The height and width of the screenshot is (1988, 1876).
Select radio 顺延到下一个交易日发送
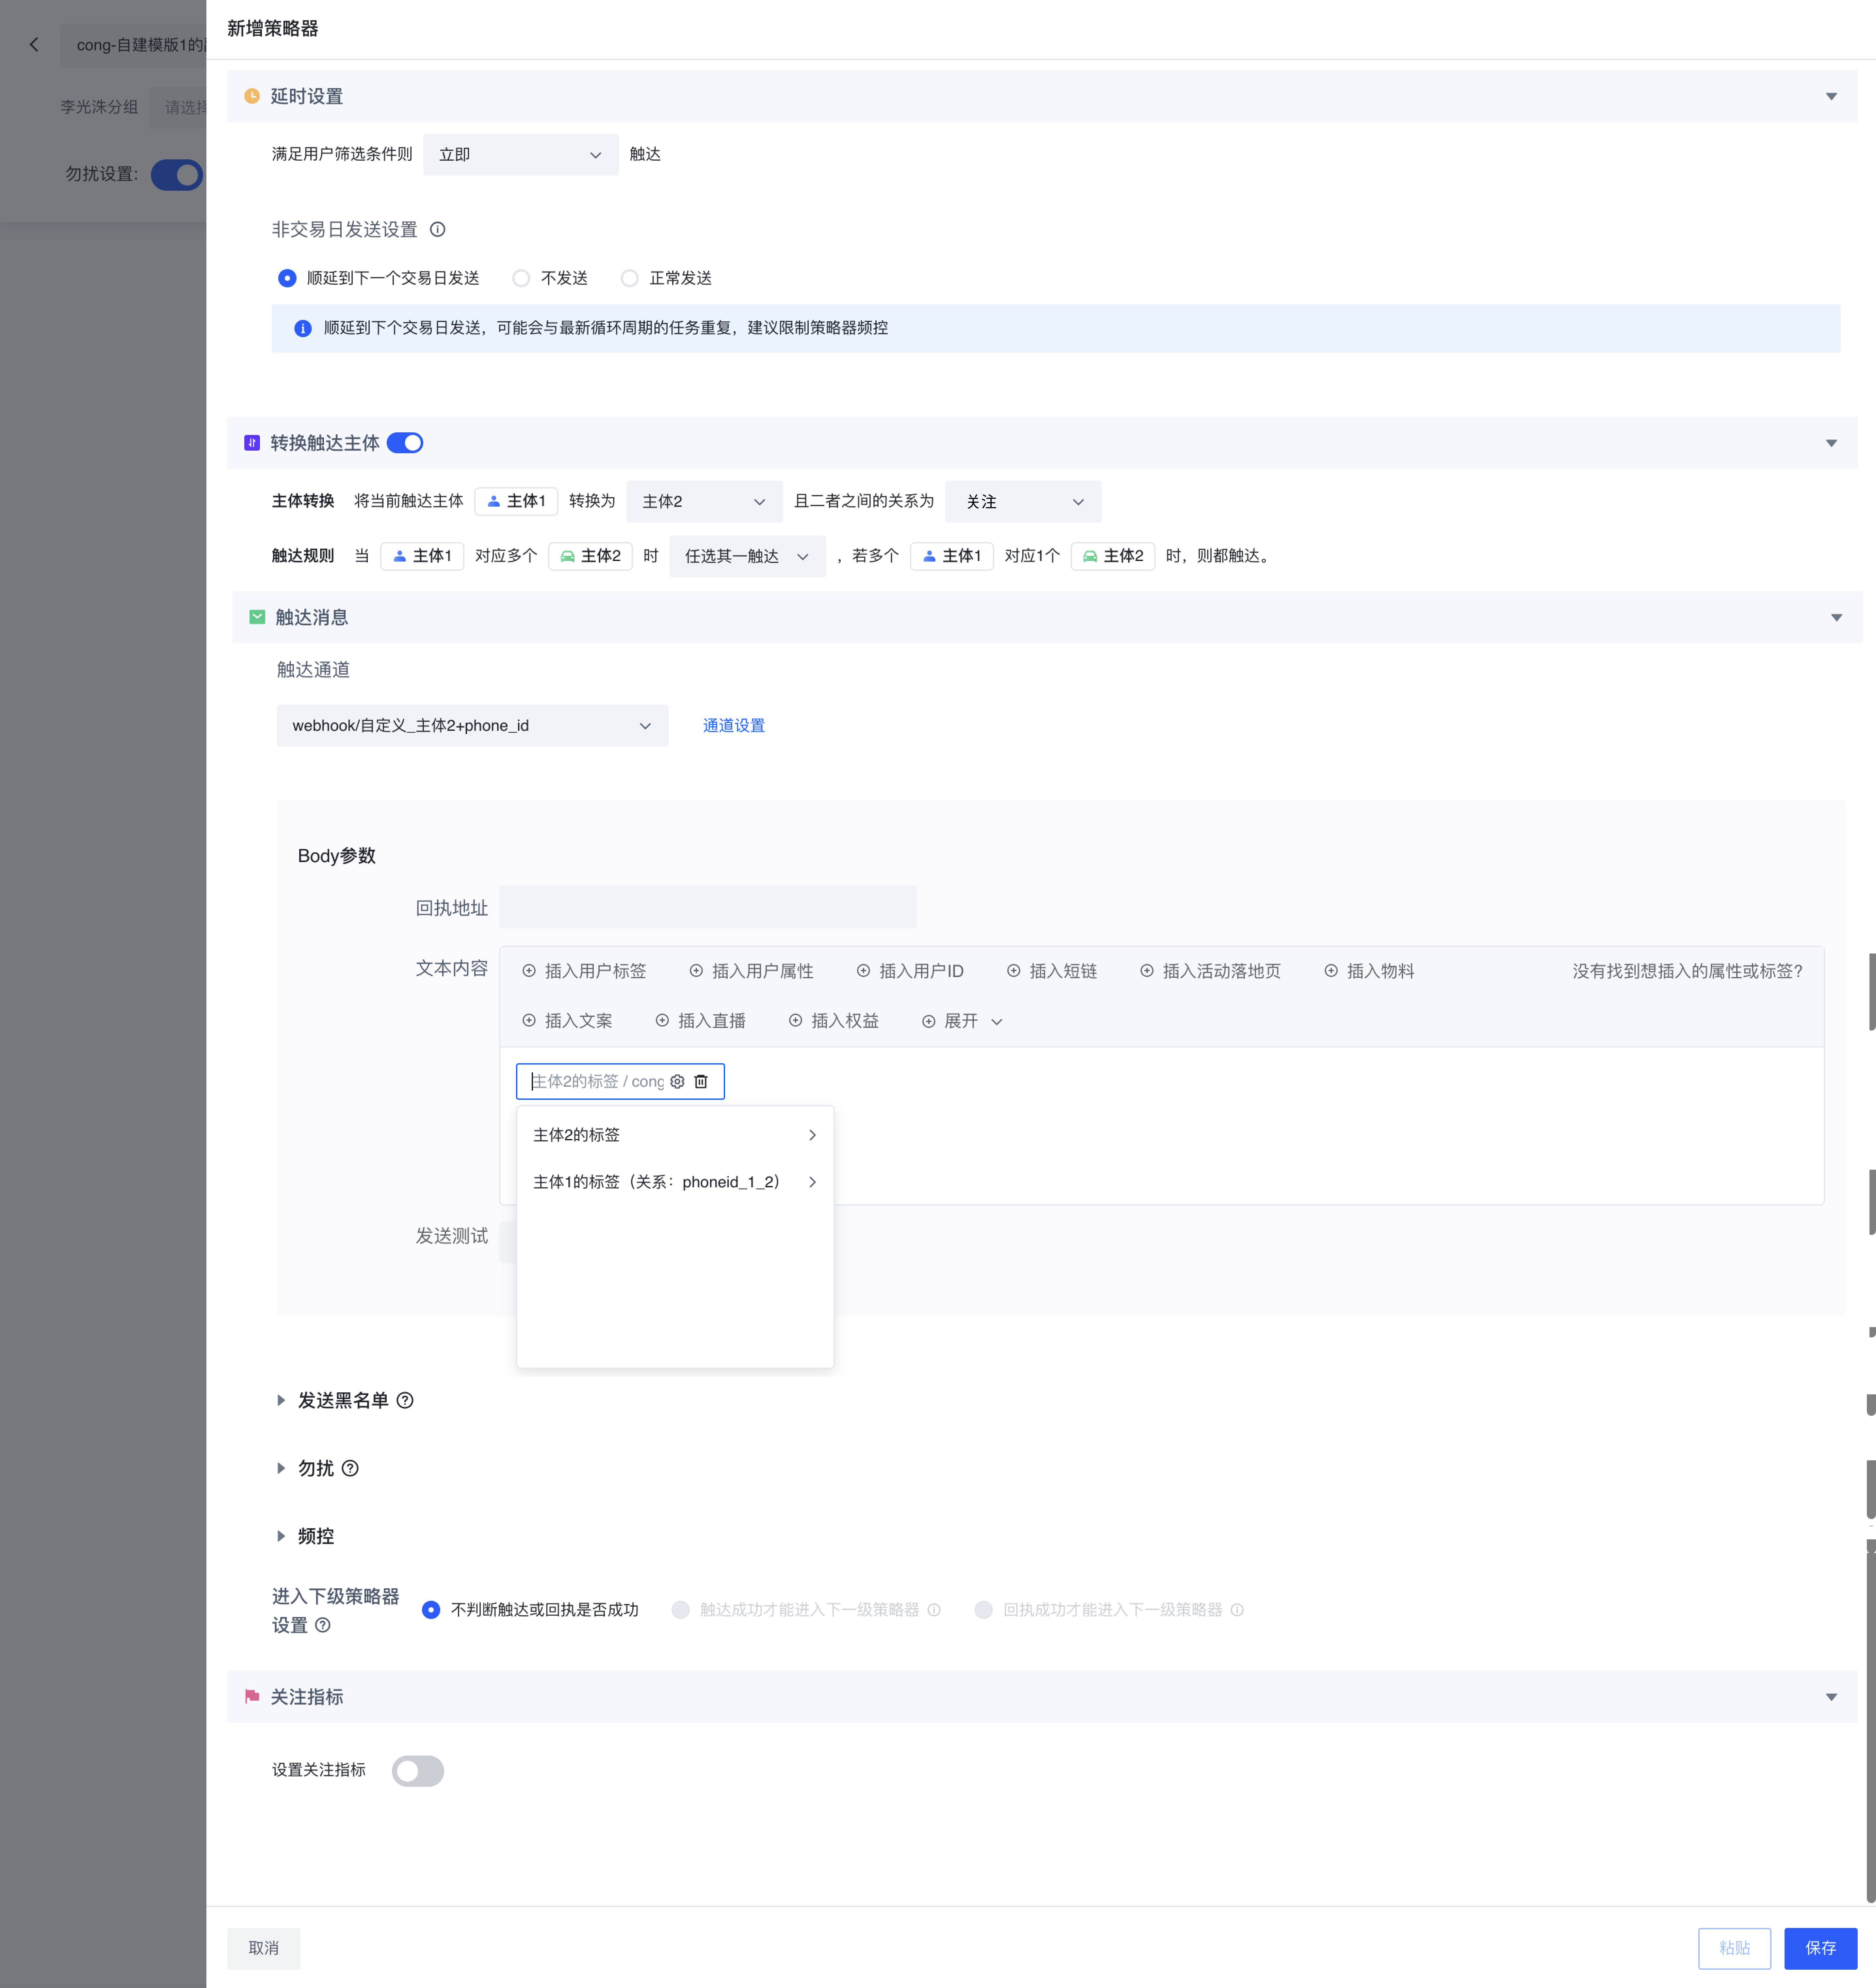click(287, 278)
